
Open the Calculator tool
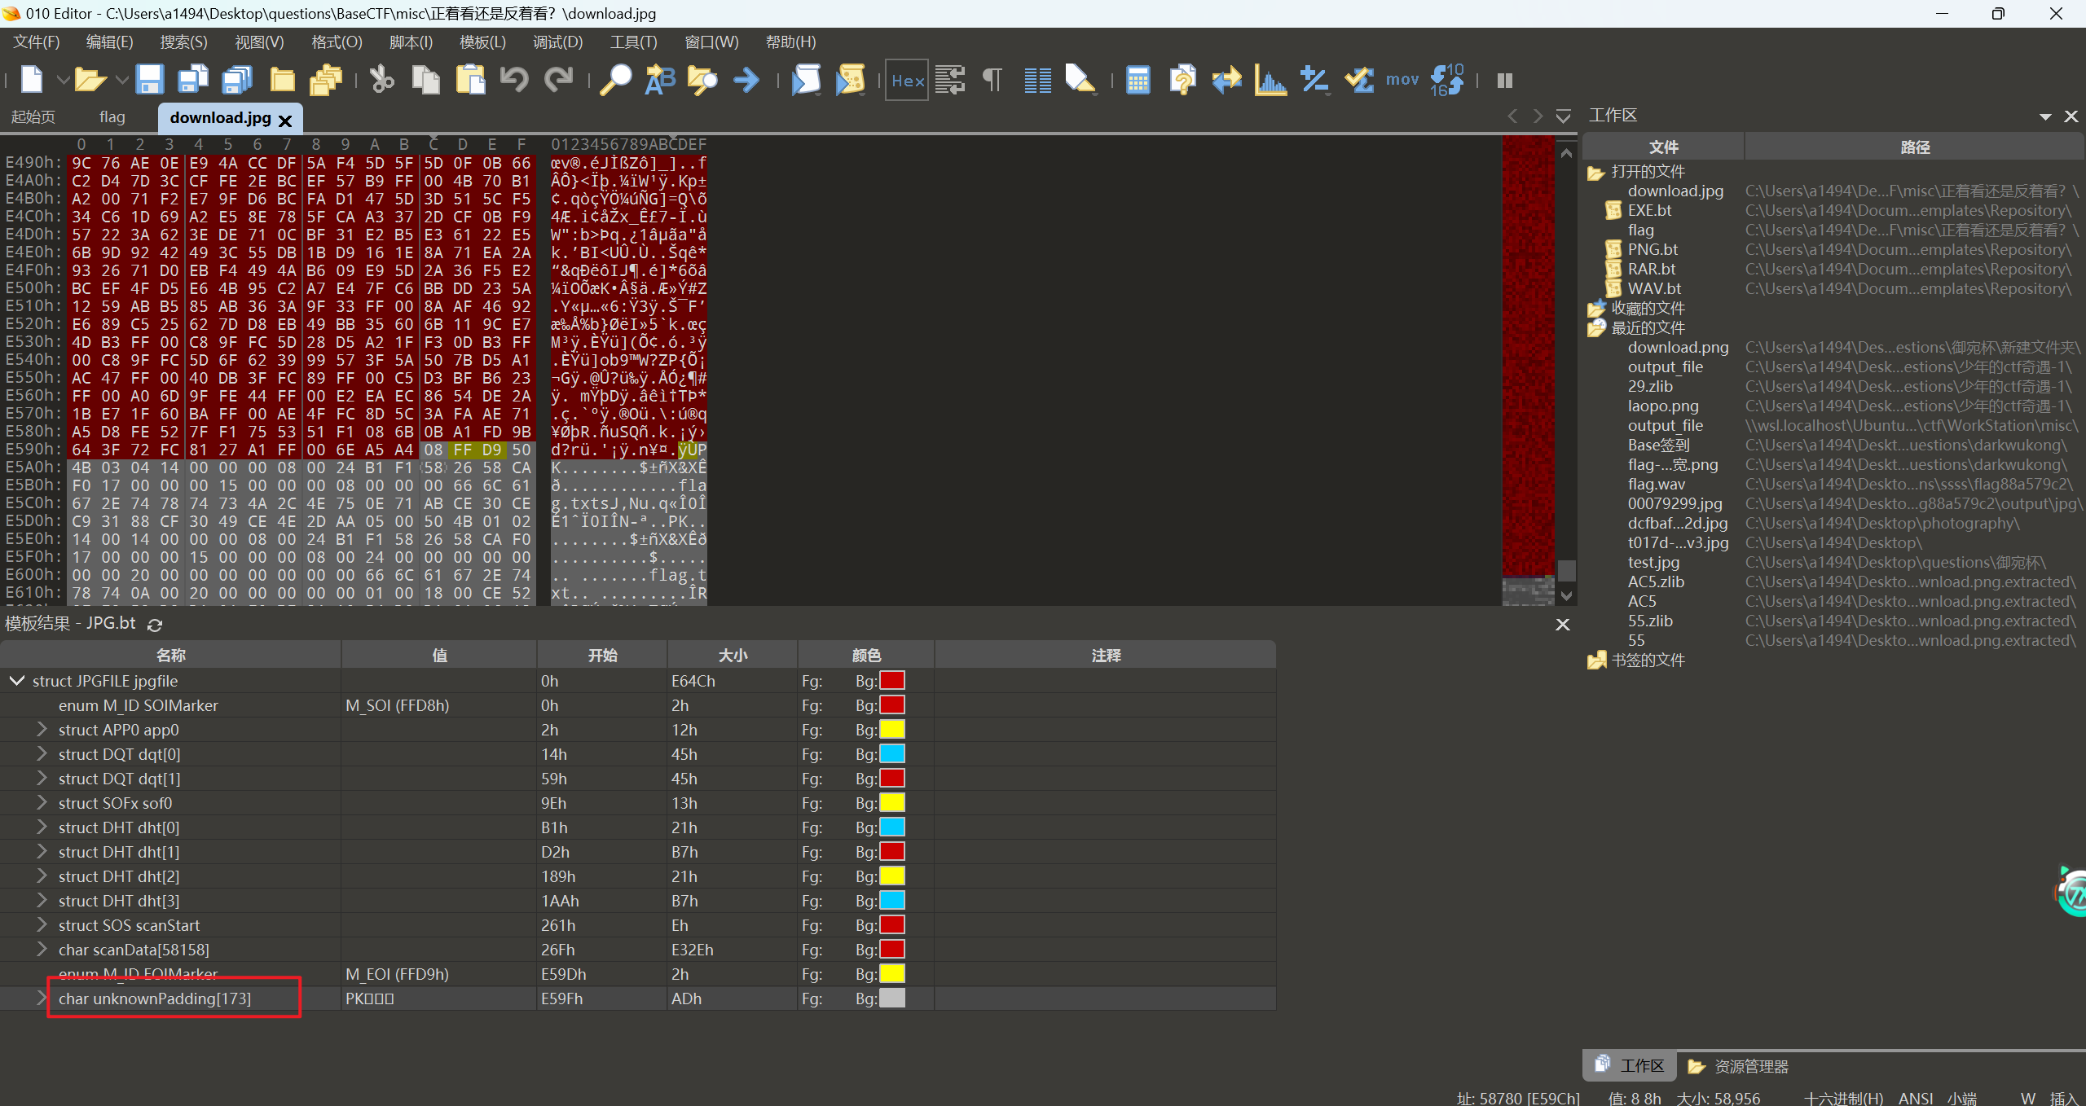pyautogui.click(x=1138, y=80)
